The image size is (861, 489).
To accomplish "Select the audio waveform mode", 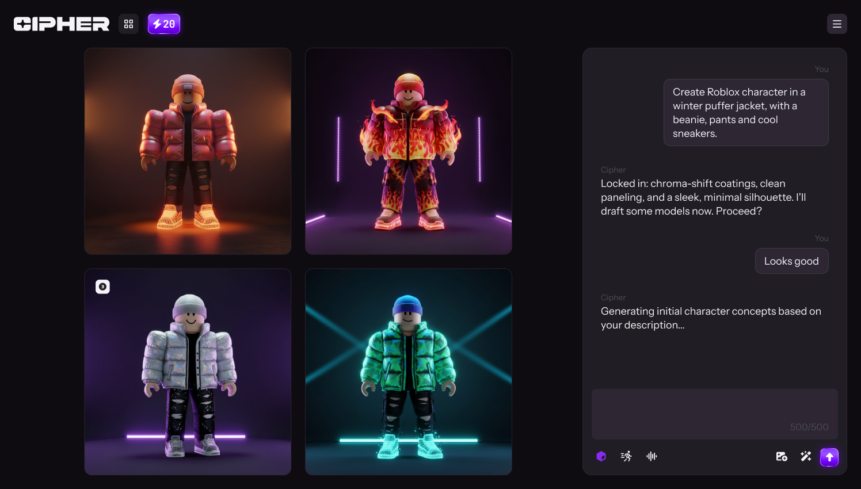I will [652, 456].
